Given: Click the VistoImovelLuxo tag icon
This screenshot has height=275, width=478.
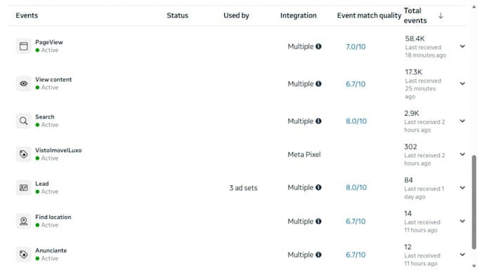Looking at the screenshot, I should tap(23, 154).
